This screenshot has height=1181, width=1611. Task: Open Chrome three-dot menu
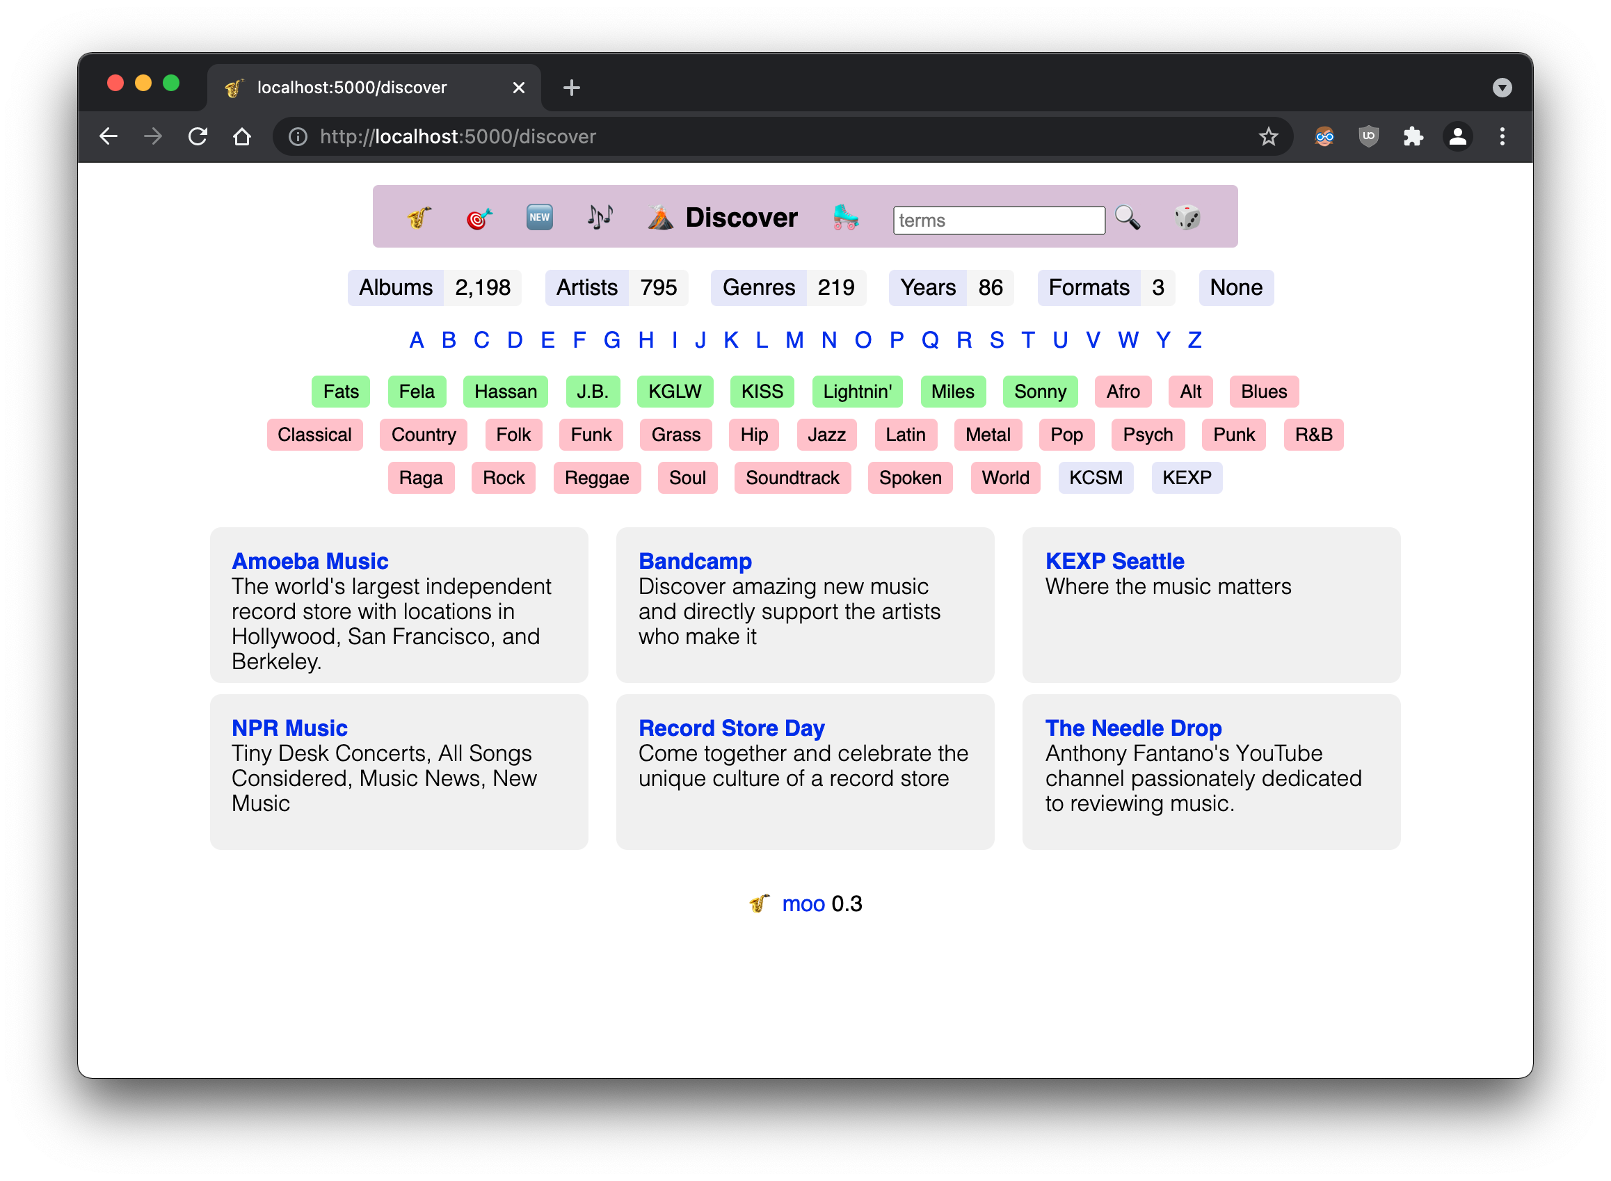(1502, 136)
